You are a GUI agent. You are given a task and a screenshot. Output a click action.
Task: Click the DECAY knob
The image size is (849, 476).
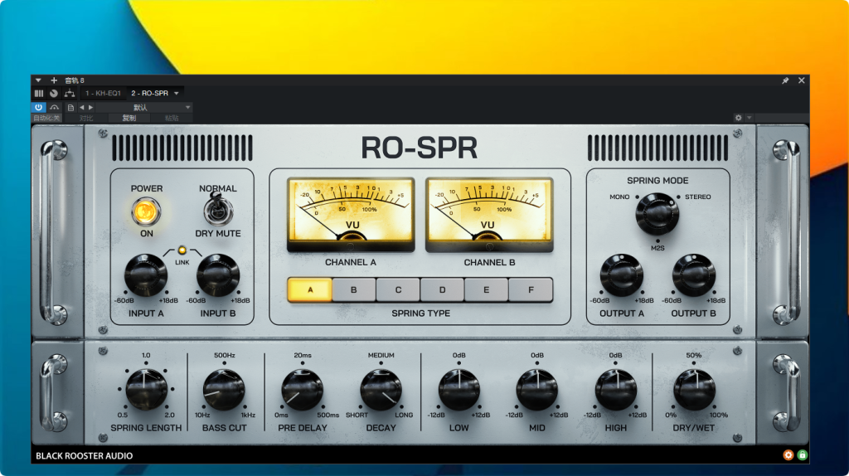[381, 390]
